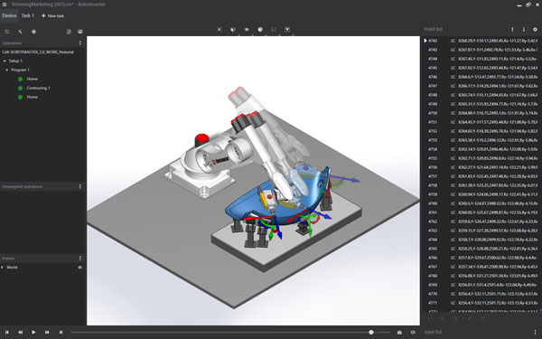The width and height of the screenshot is (542, 339).
Task: Select point 4756 in the Point list
Action: 481,167
